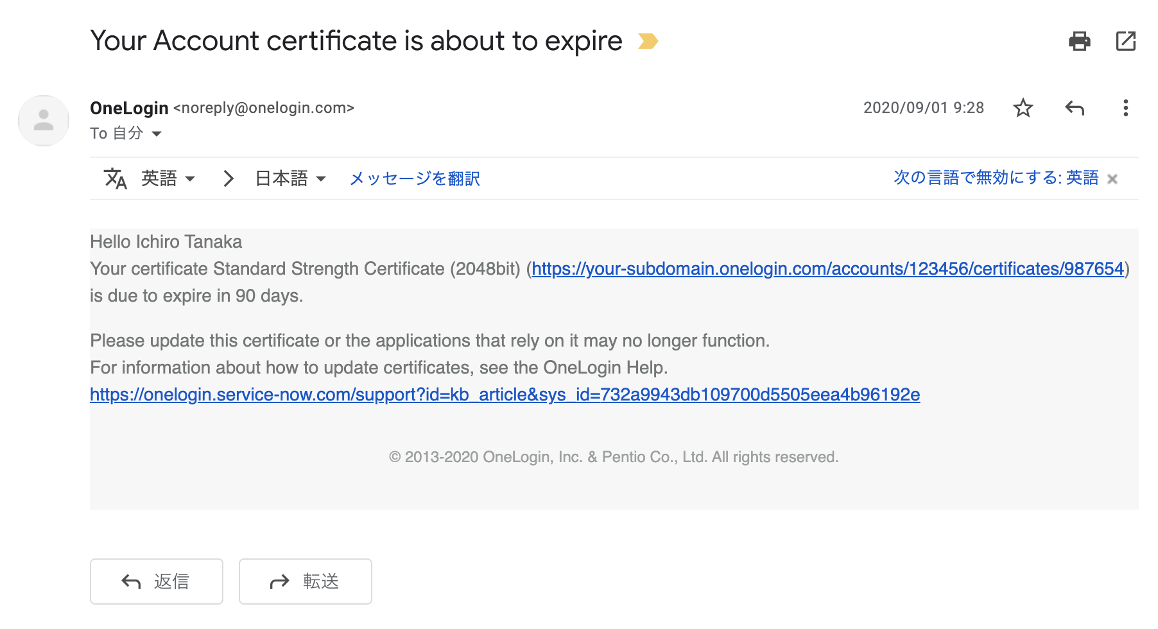Viewport: 1158px width, 629px height.
Task: Click the sender name OneLogin
Action: (x=129, y=108)
